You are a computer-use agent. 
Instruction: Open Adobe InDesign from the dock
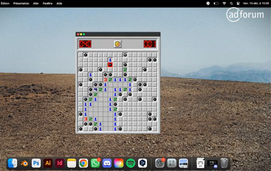(60, 163)
